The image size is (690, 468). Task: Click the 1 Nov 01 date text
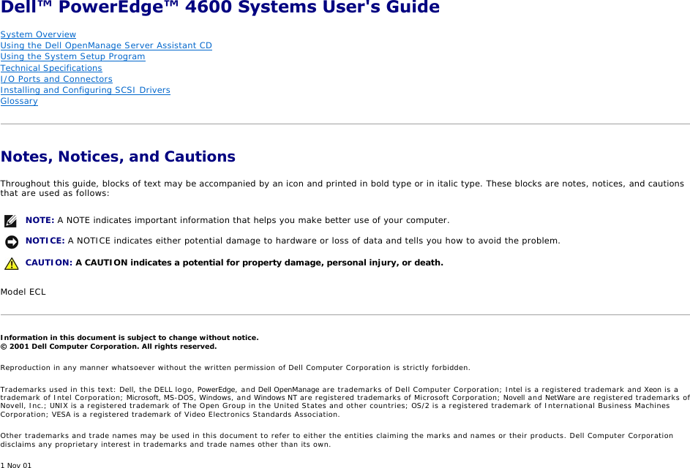15,464
